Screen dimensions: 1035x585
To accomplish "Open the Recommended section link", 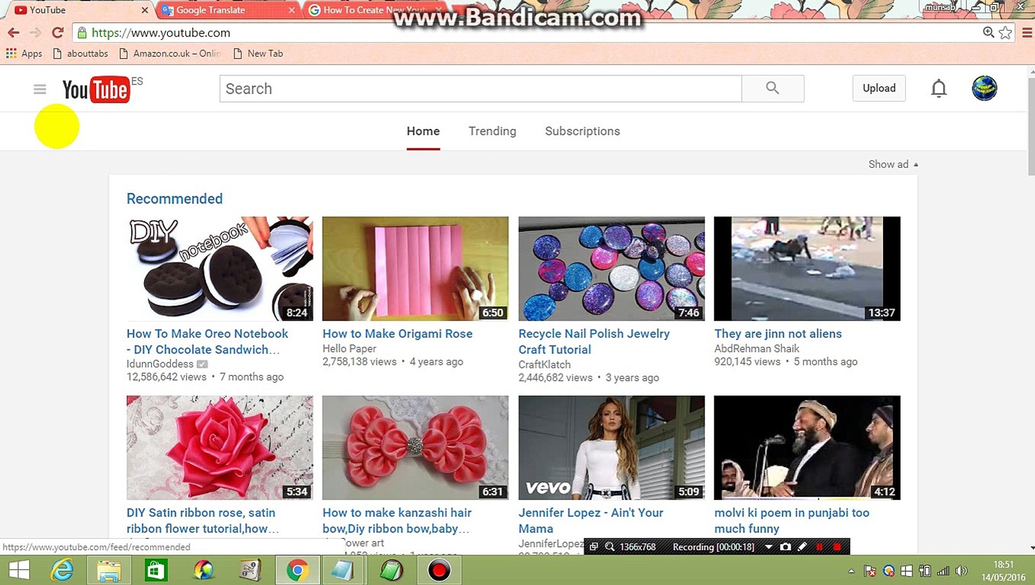I will (x=174, y=199).
